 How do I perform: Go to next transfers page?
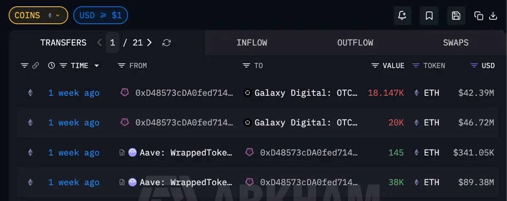pos(149,43)
